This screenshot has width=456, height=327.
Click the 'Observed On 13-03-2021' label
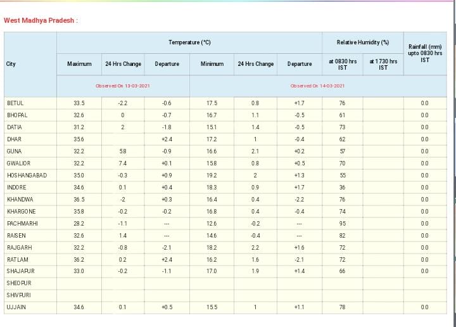coord(123,86)
